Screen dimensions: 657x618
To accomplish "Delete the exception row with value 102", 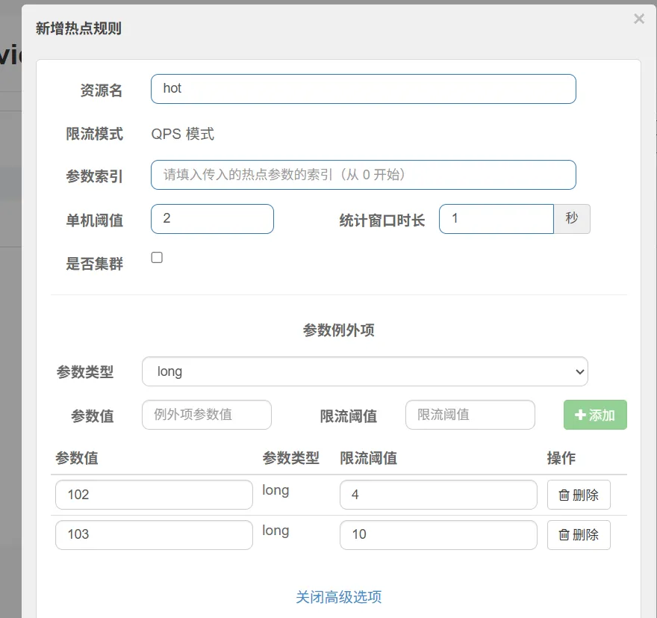I will [x=579, y=495].
